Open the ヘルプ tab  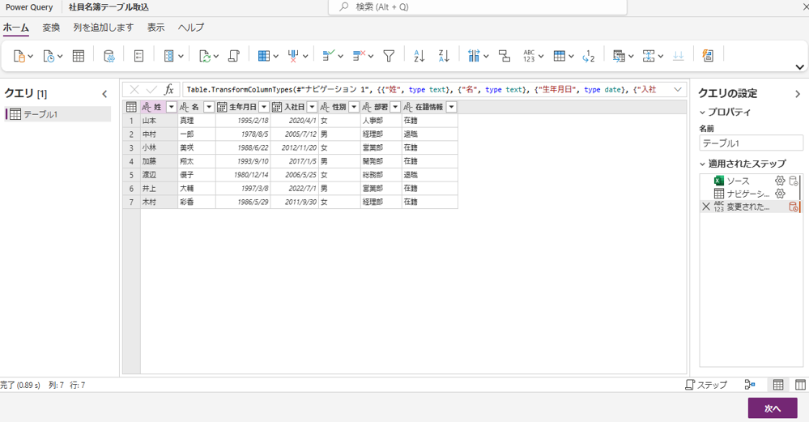[x=191, y=28]
